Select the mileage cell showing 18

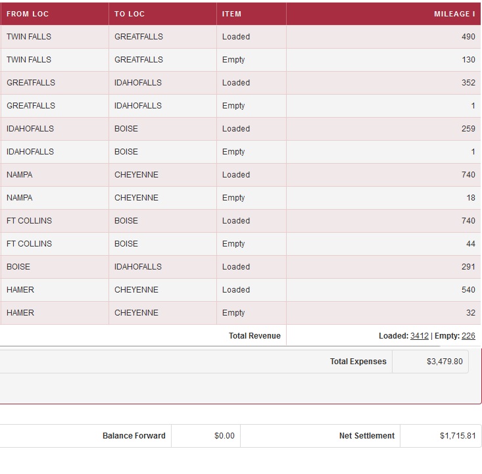[470, 198]
